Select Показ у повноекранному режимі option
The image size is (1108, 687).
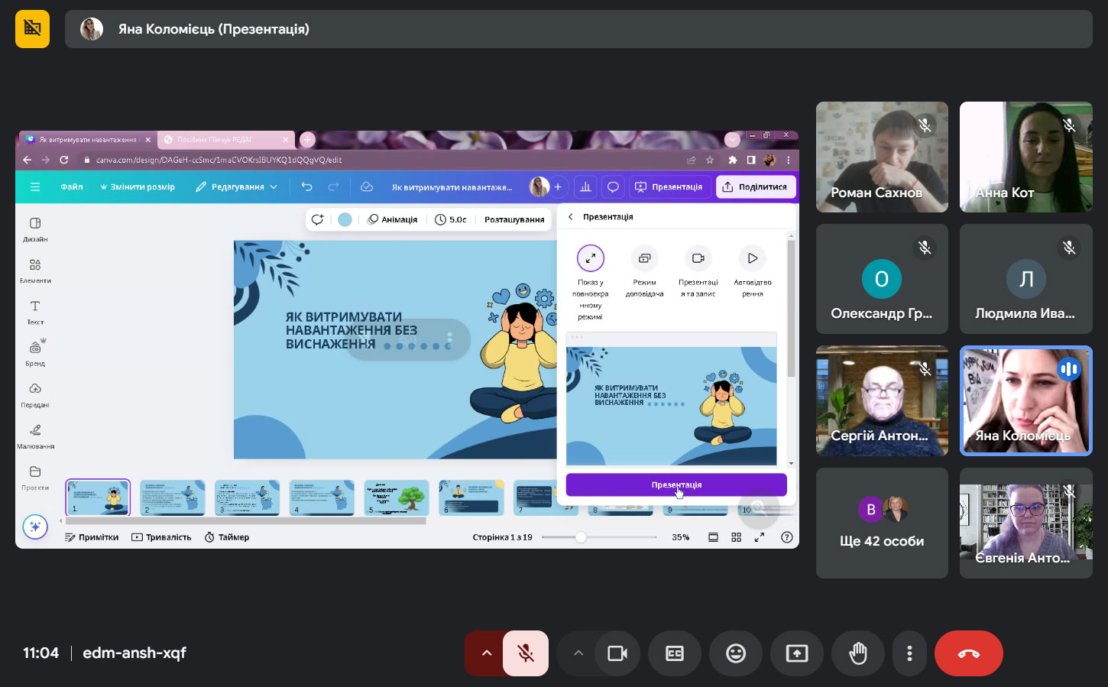click(591, 283)
